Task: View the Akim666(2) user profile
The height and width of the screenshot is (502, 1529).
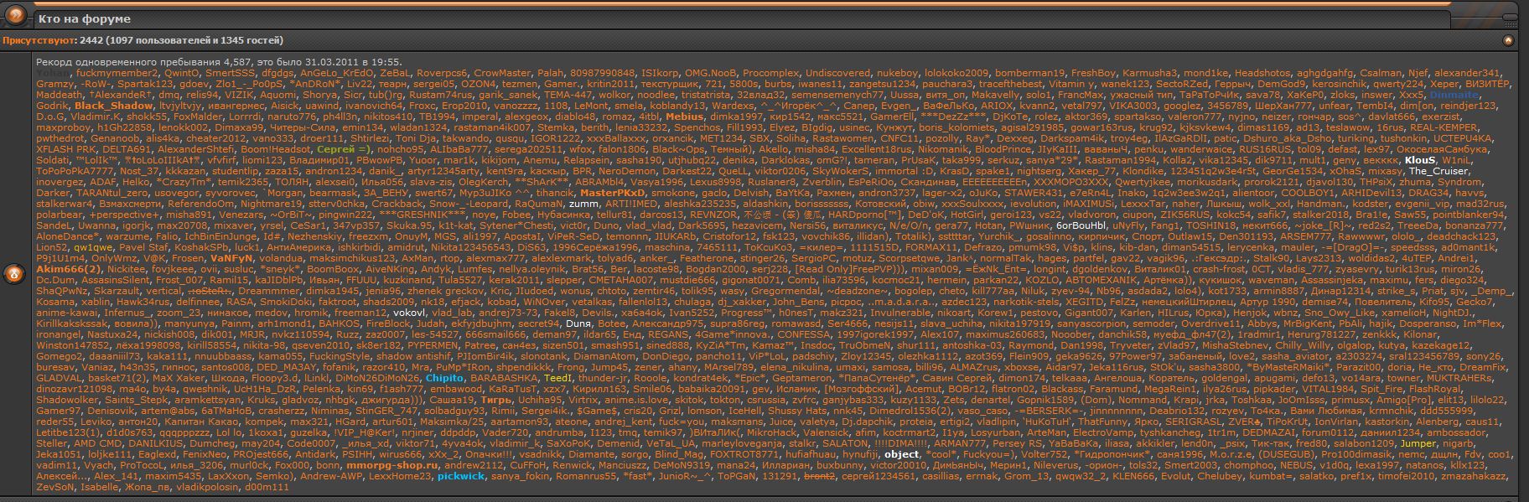Action: 66,269
